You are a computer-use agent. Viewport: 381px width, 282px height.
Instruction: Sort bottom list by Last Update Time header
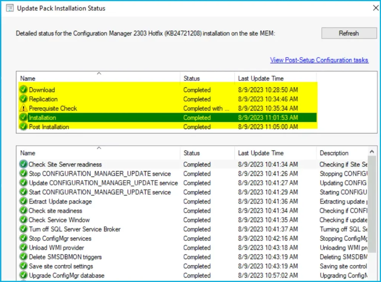point(276,153)
